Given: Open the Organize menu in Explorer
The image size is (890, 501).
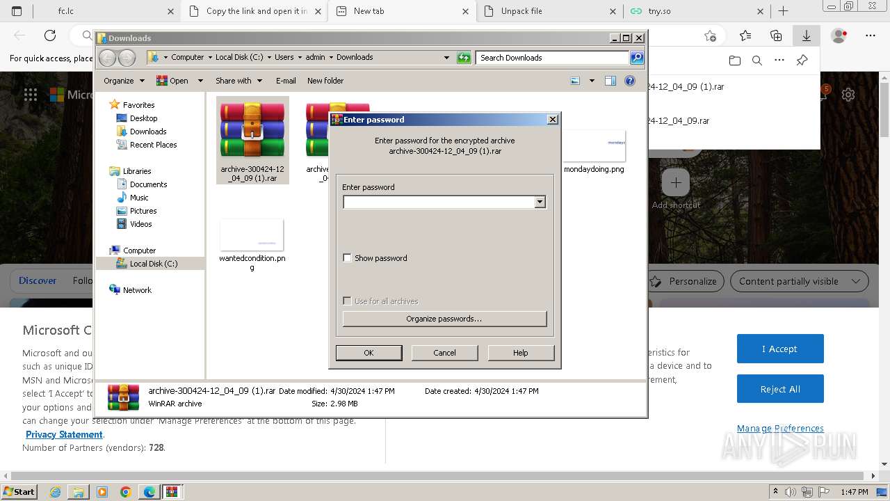Looking at the screenshot, I should coord(124,81).
